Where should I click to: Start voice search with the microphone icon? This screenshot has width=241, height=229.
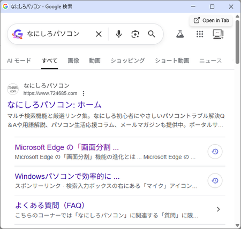click(x=119, y=34)
